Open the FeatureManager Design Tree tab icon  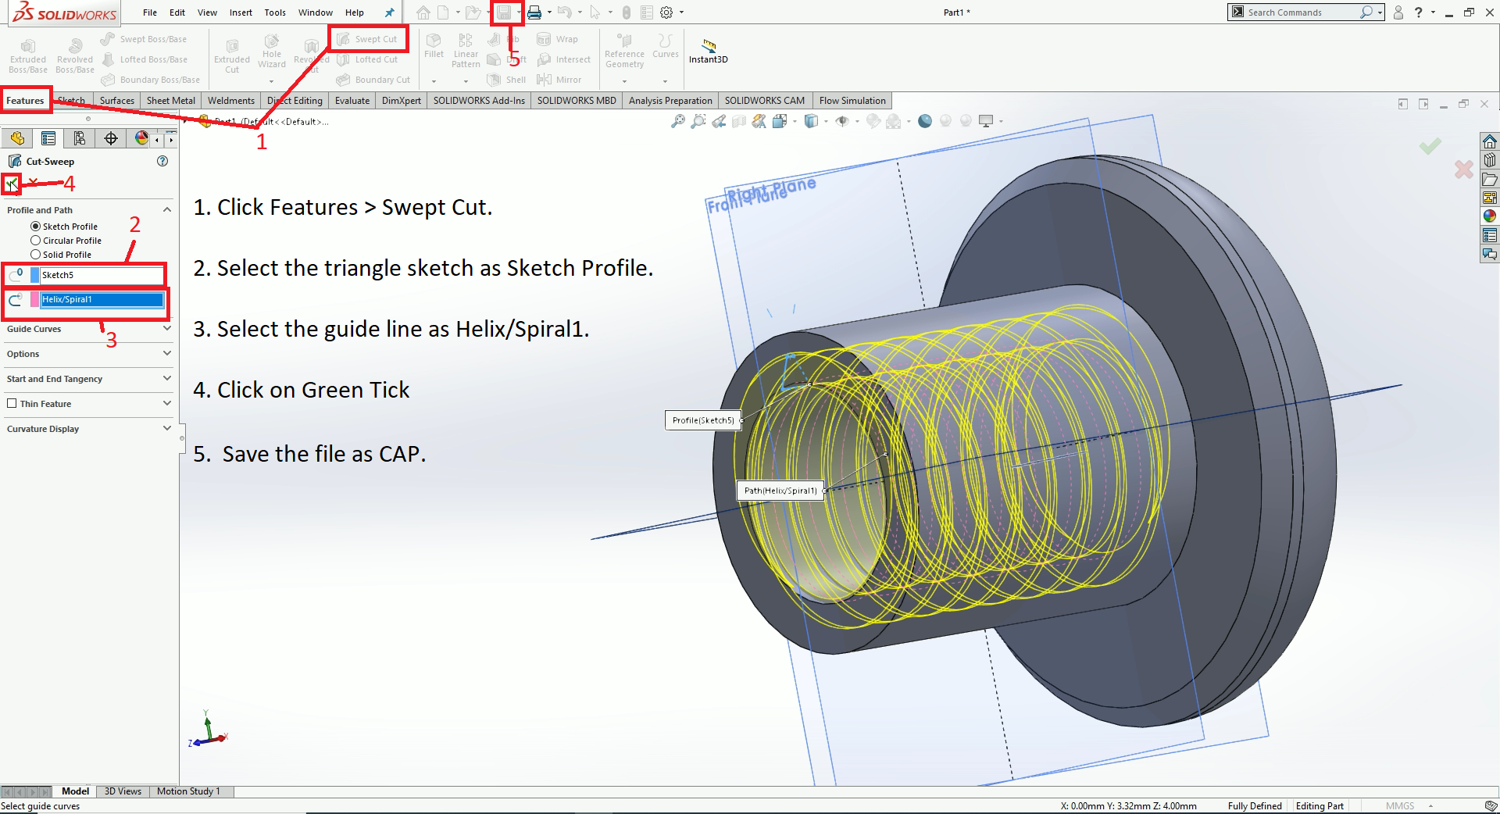tap(17, 138)
